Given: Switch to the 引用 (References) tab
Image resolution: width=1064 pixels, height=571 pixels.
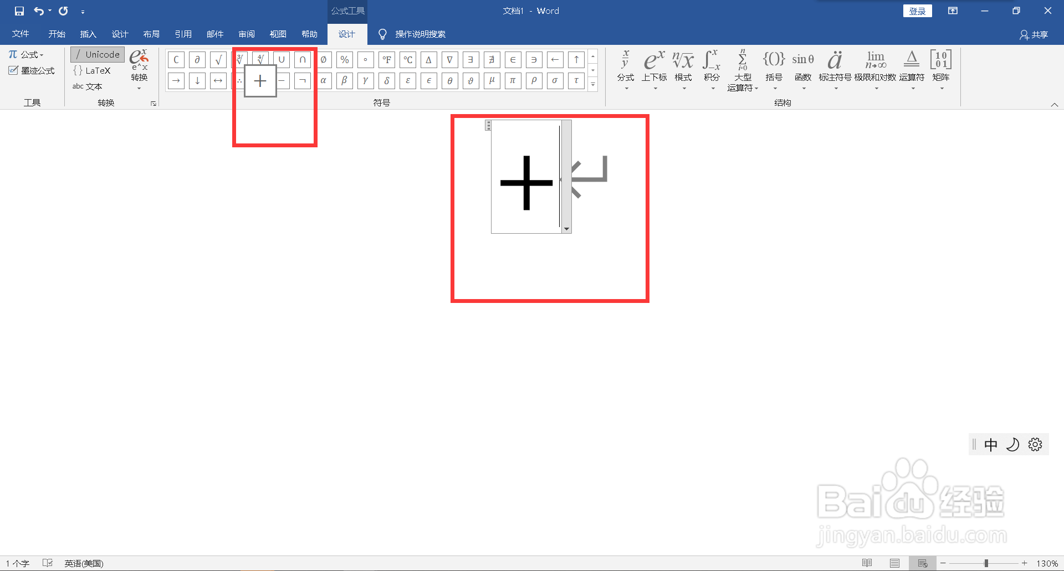Looking at the screenshot, I should pyautogui.click(x=183, y=34).
